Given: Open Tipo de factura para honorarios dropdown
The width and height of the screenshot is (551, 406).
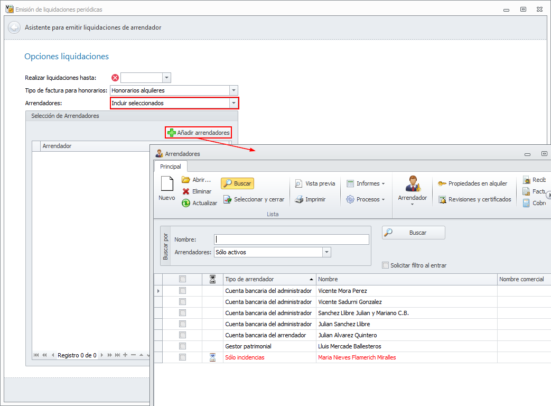Looking at the screenshot, I should 234,90.
